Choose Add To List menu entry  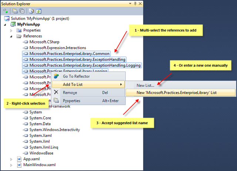tap(88, 84)
